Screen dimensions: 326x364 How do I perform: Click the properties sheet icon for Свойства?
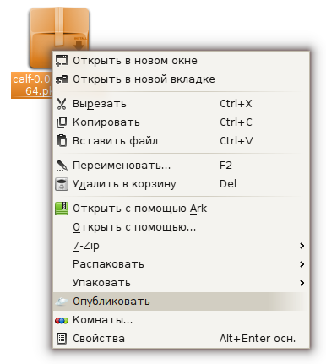coord(62,339)
